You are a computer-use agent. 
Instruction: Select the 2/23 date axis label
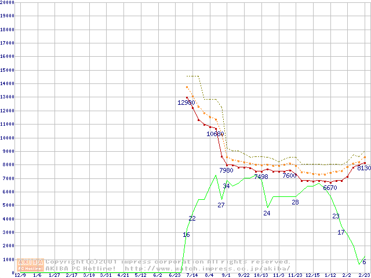click(364, 275)
